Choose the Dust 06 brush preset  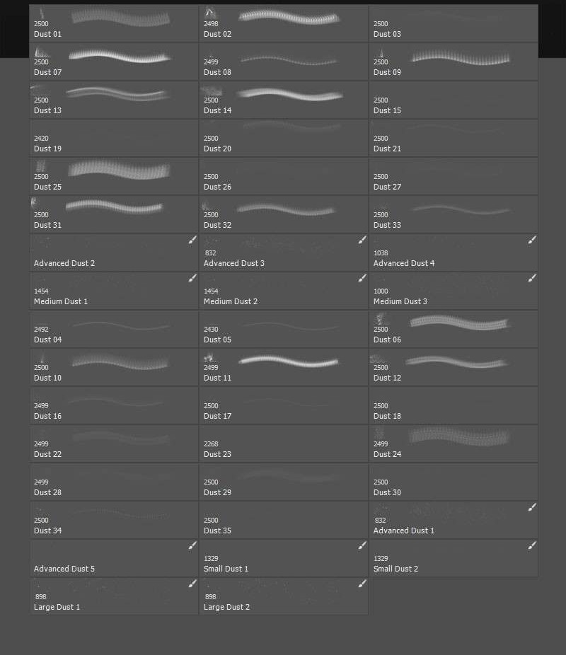pyautogui.click(x=454, y=329)
